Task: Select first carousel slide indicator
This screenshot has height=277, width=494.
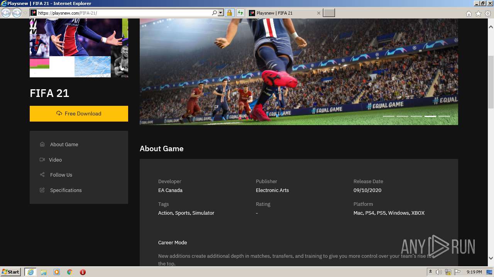Action: coord(389,116)
